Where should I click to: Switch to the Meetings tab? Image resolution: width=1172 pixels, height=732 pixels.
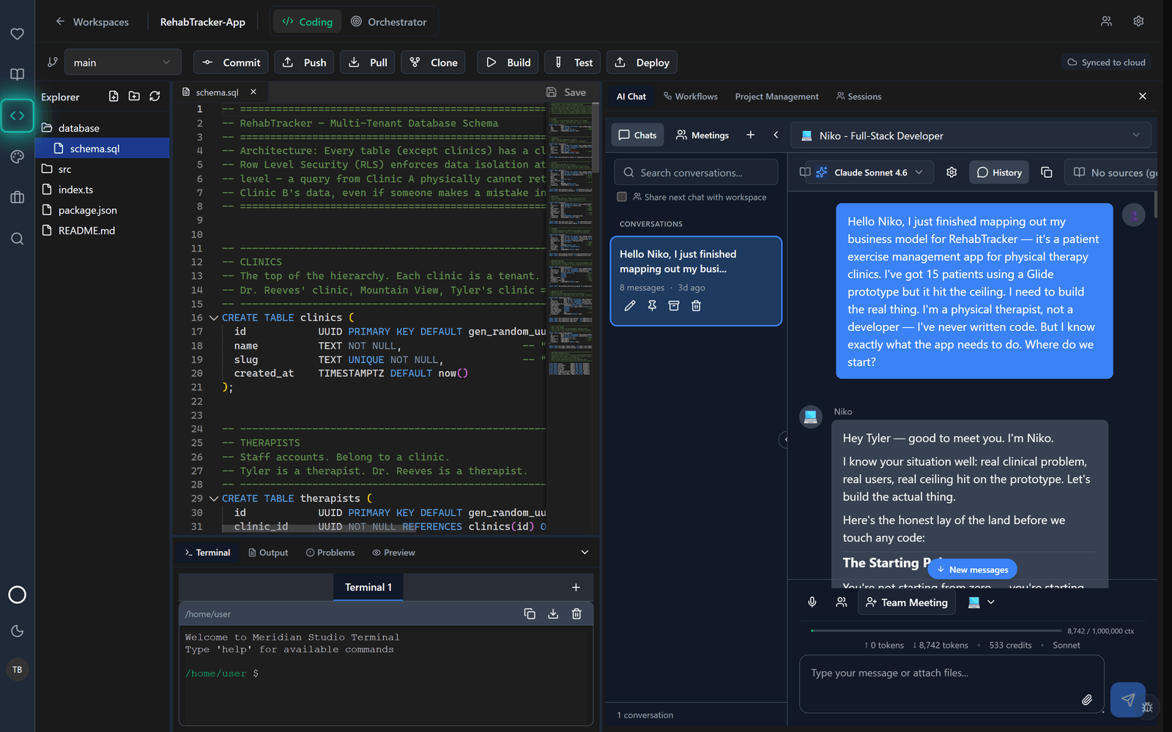point(702,135)
